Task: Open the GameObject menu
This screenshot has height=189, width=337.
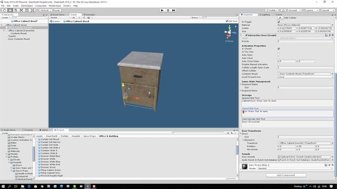Action: coord(27,6)
